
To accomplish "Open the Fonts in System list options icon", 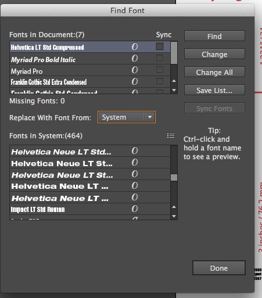I will click(x=171, y=135).
